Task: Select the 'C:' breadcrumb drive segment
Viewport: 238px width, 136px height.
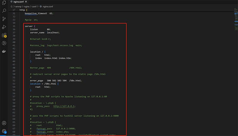Action: coord(12,7)
